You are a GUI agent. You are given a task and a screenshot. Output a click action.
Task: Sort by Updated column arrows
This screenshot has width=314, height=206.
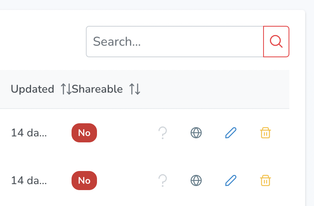(x=66, y=89)
